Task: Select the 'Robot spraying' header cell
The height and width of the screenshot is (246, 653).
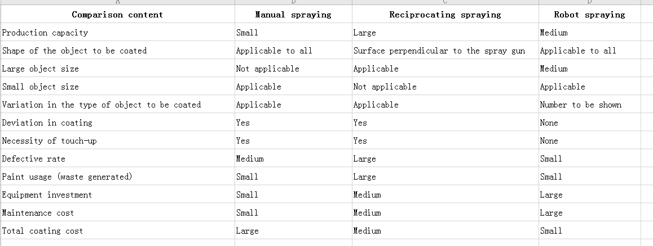Action: 589,14
